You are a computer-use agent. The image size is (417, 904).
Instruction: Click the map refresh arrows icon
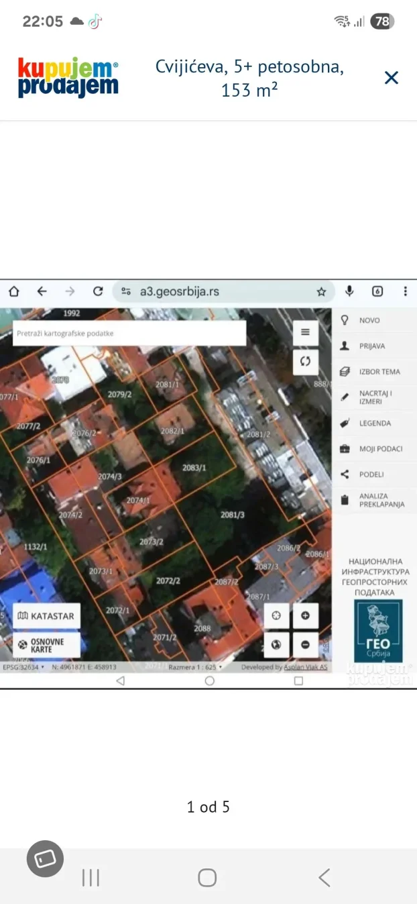[x=305, y=361]
